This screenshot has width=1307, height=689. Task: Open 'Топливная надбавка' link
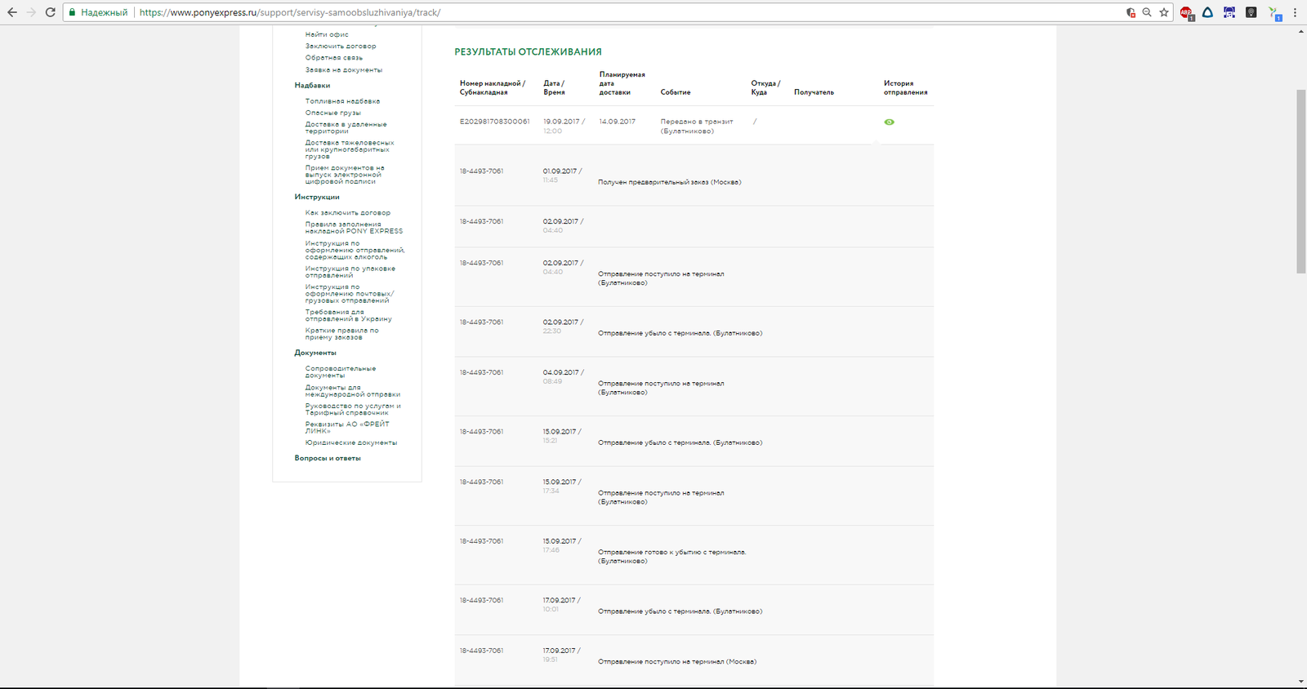coord(342,101)
